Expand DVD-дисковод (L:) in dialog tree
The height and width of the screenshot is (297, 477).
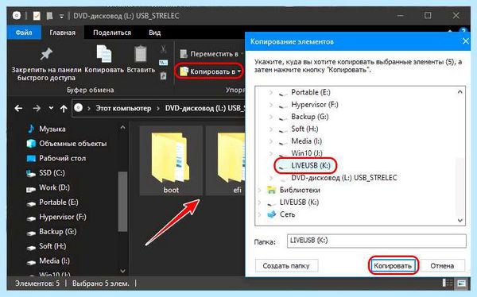(x=271, y=178)
